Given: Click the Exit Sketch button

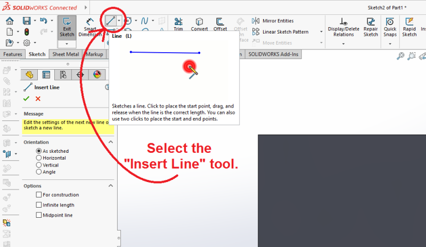Looking at the screenshot, I should 67,27.
